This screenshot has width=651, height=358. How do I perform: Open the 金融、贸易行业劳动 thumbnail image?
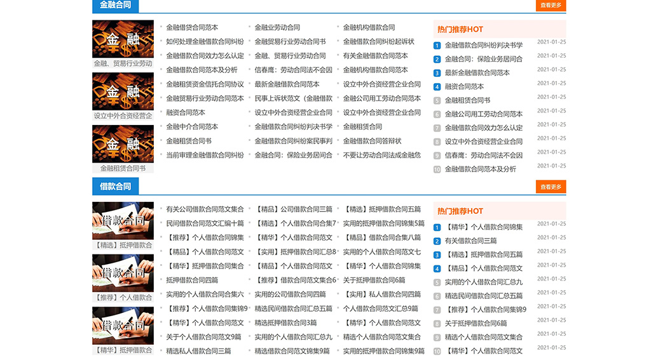coord(123,39)
